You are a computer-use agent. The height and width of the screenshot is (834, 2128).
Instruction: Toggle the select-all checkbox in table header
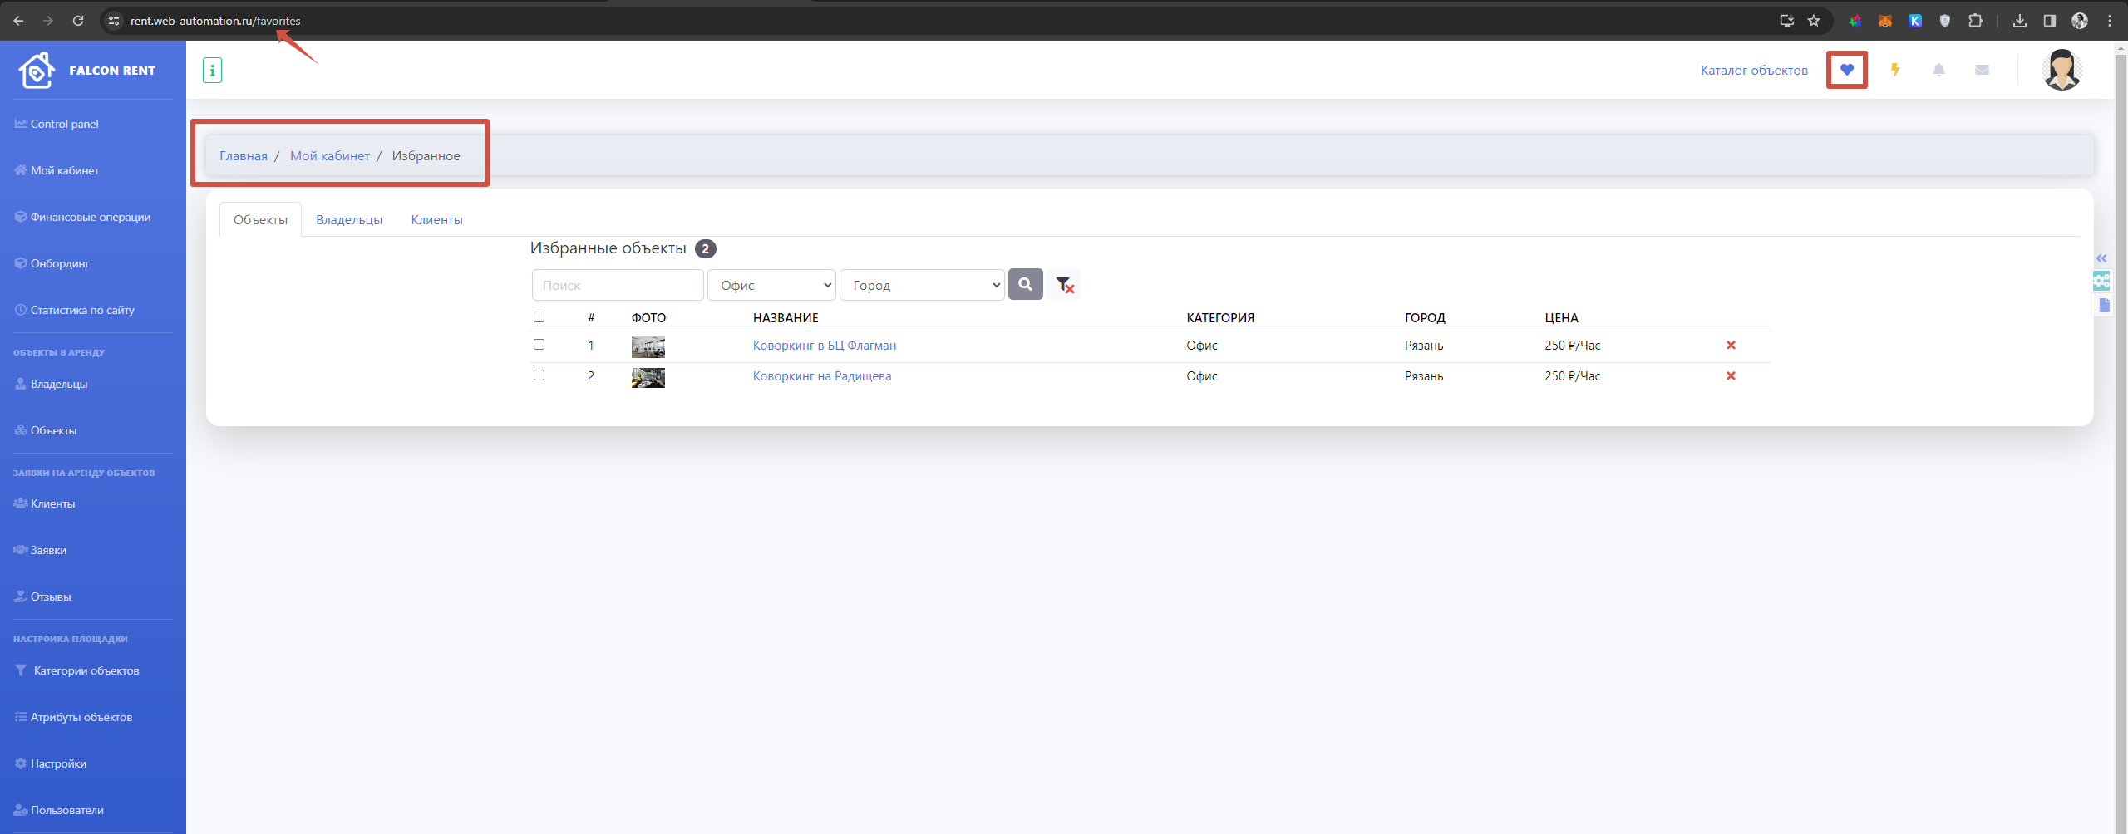pyautogui.click(x=539, y=316)
